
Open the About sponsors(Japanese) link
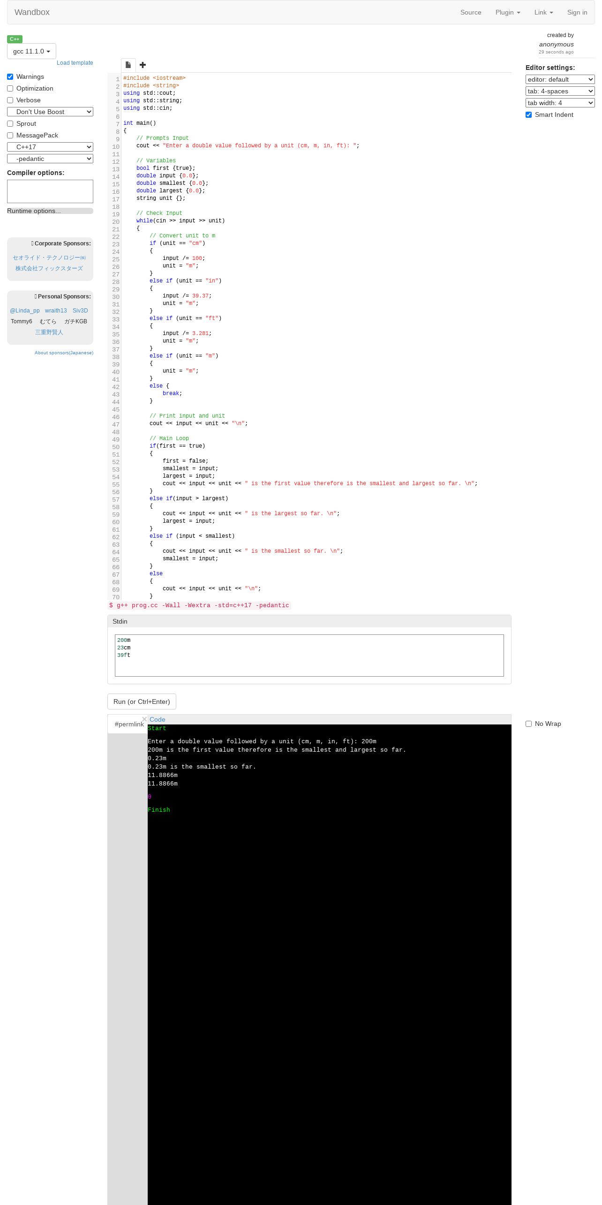pyautogui.click(x=64, y=353)
